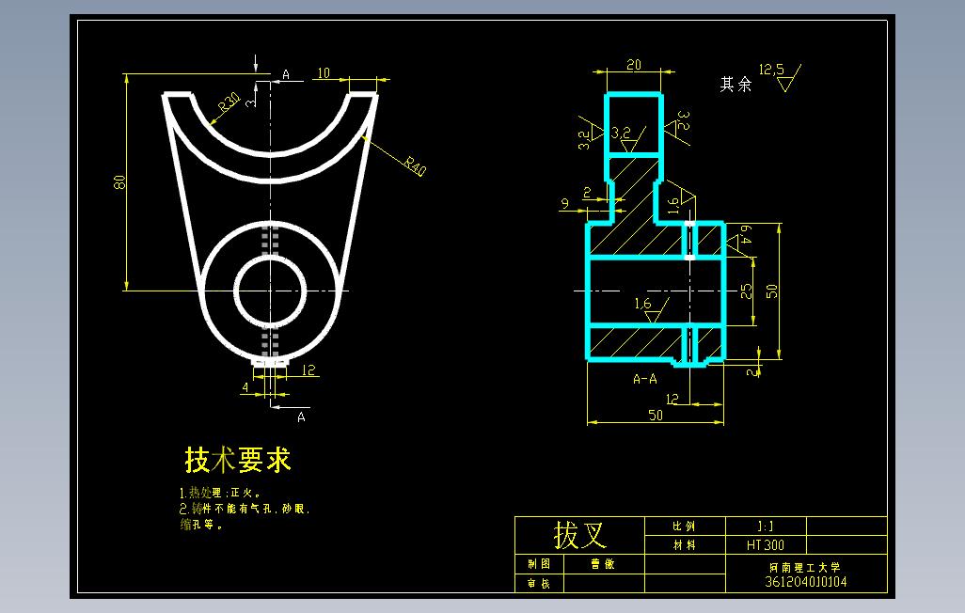Select the 1:1 scale value
The width and height of the screenshot is (965, 613).
pyautogui.click(x=766, y=527)
